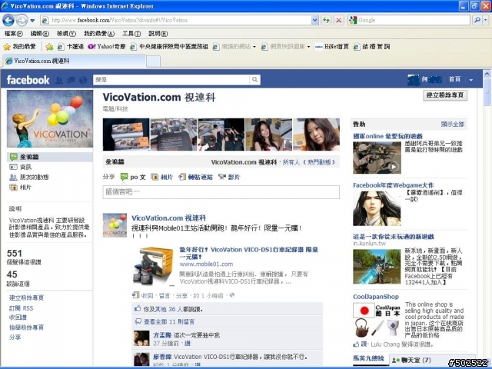Open the friend requests icon in Facebook bar

pos(59,80)
